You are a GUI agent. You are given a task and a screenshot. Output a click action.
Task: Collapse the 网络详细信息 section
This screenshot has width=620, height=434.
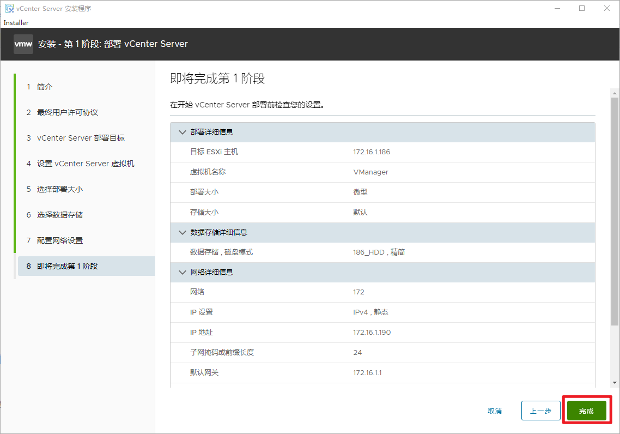(x=183, y=272)
